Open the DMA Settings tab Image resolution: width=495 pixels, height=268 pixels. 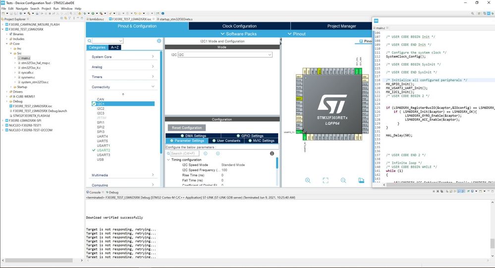(x=193, y=136)
